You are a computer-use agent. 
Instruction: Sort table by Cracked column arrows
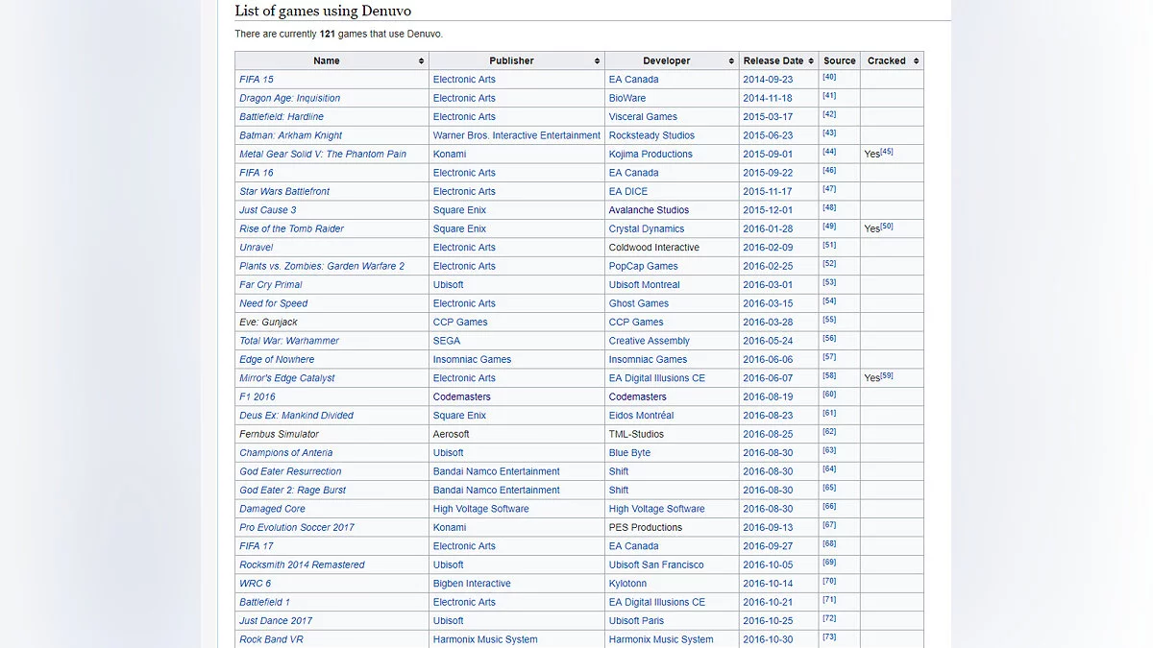coord(916,60)
